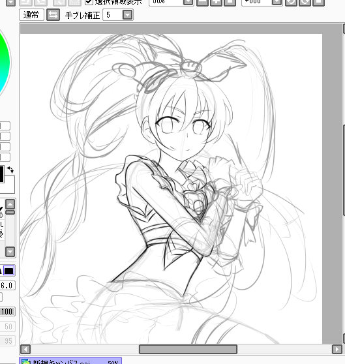The height and width of the screenshot is (364, 345).
Task: Click the zoom in plus button
Action: (x=217, y=2)
